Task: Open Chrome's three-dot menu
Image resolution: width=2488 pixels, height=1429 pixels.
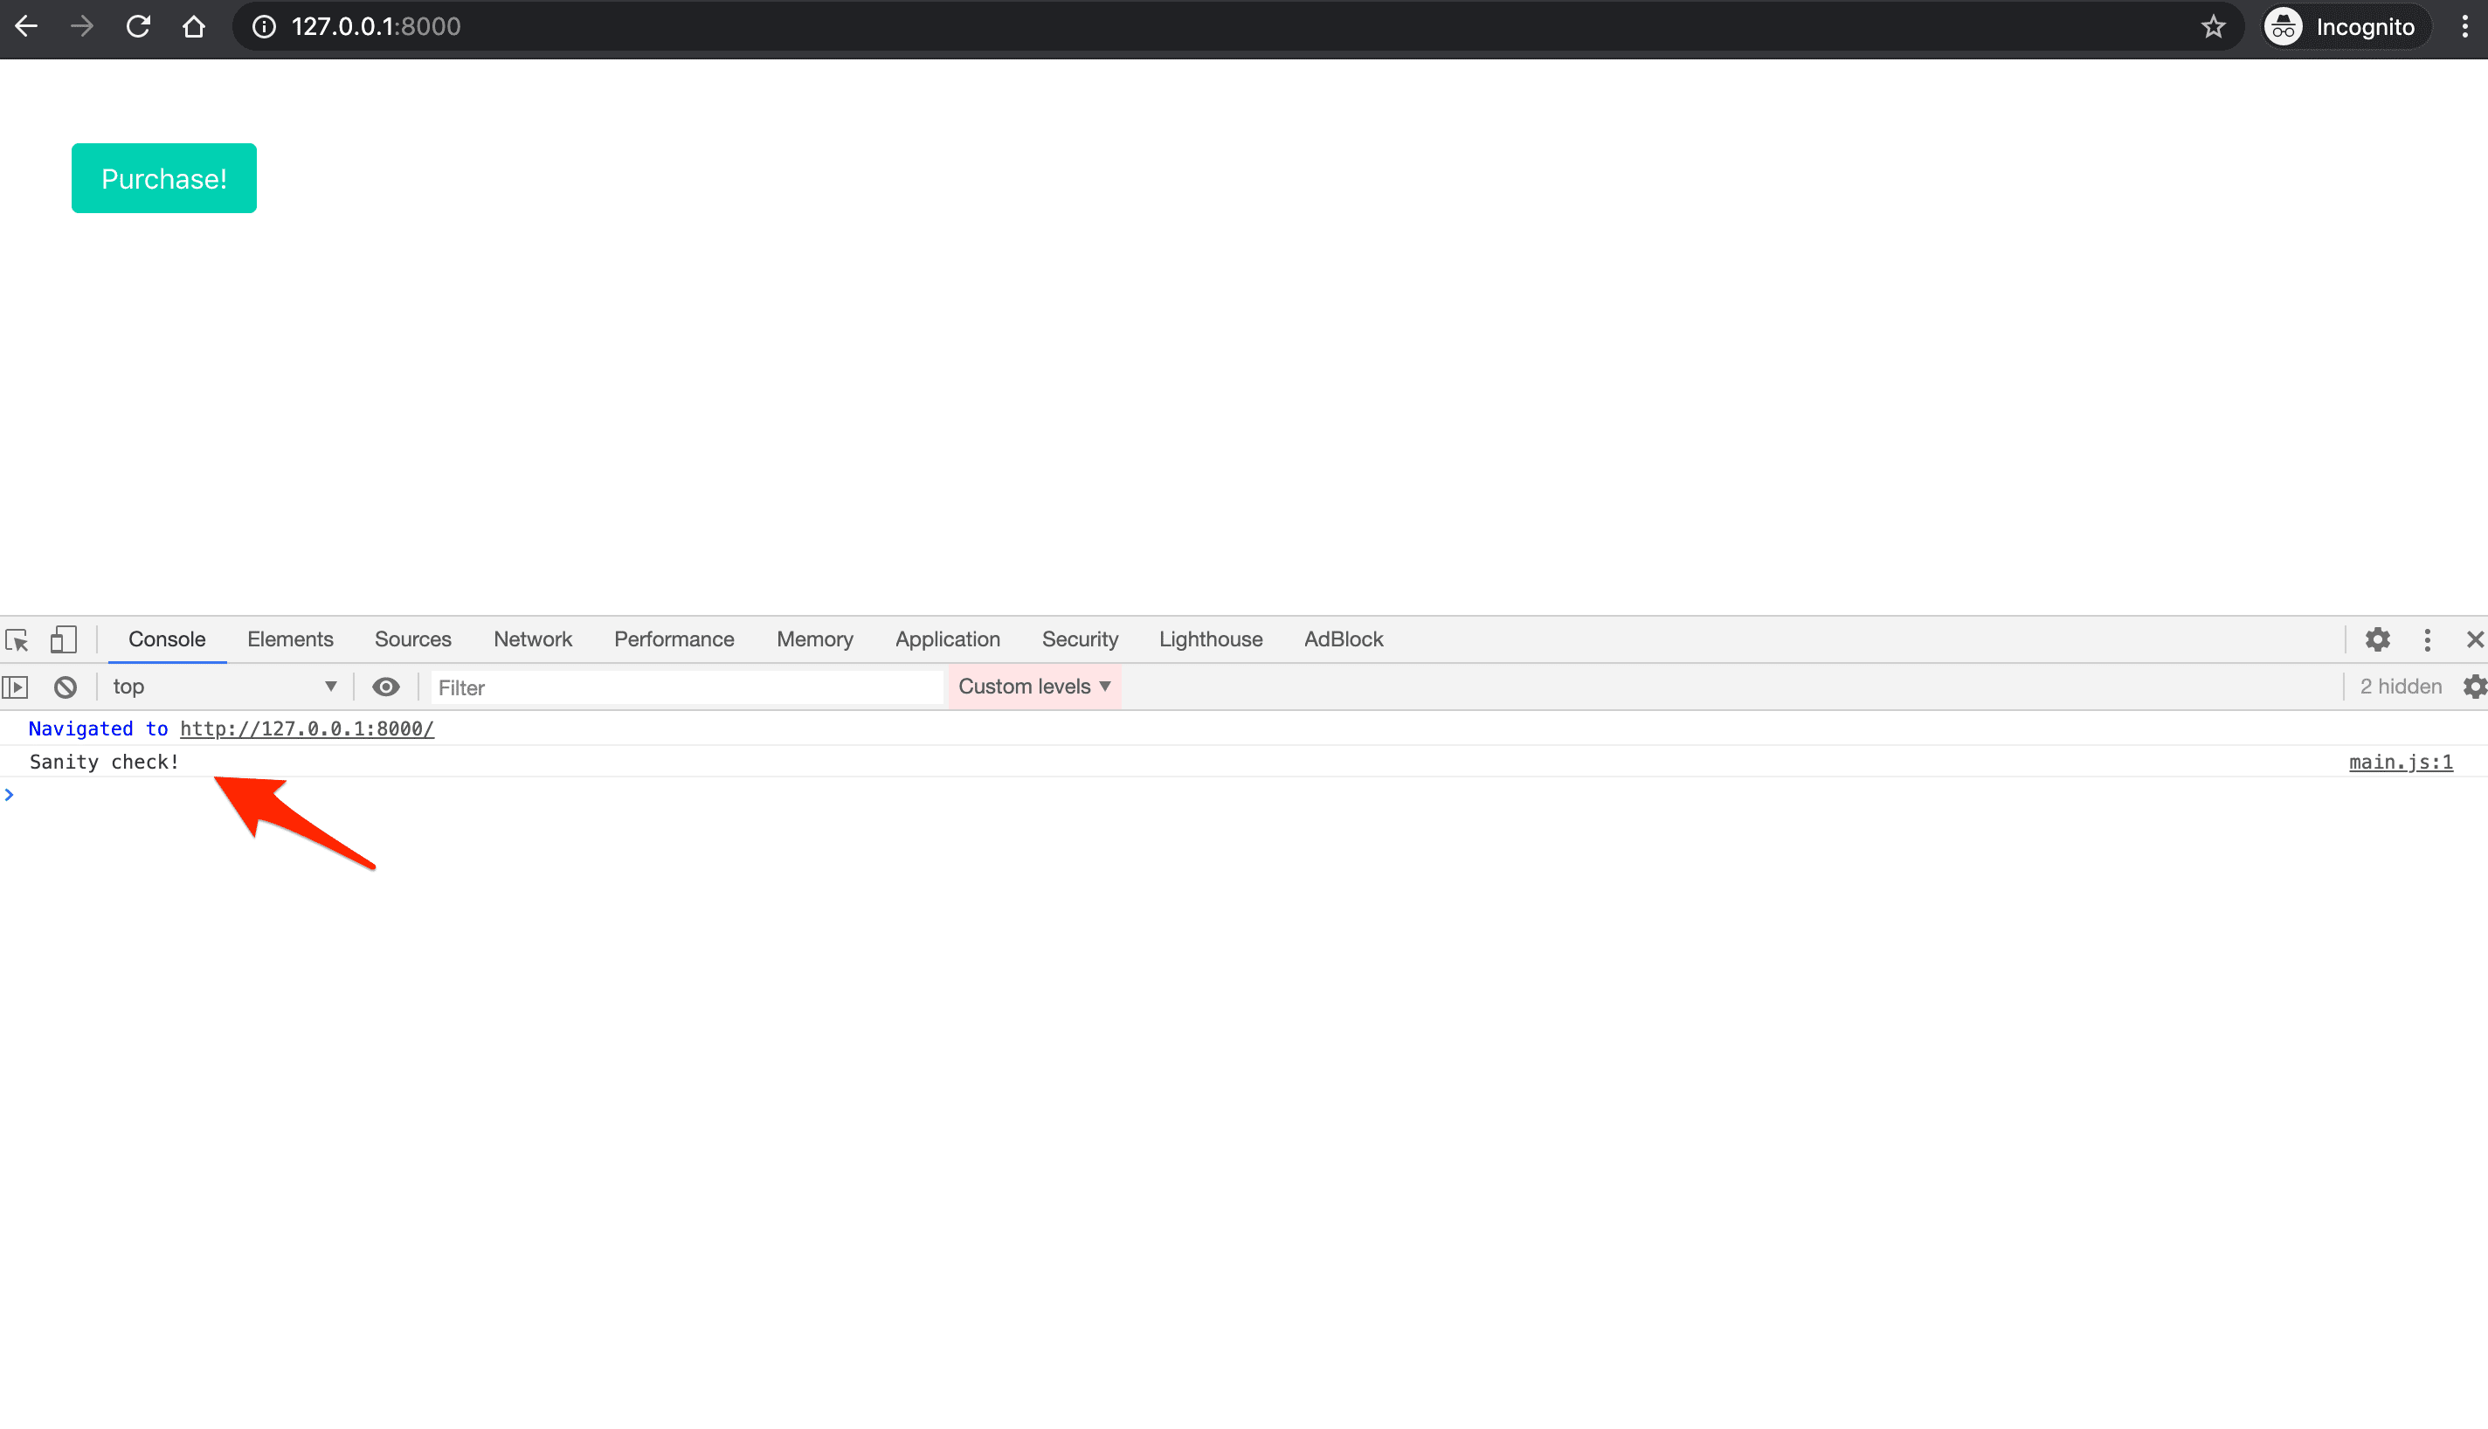Action: tap(2464, 26)
